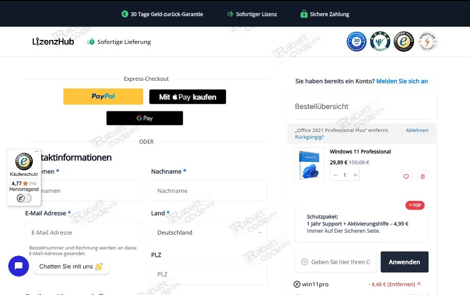Screen dimensions: 470x295
Task: Click the lightning bolt certification badge
Action: pos(427,41)
